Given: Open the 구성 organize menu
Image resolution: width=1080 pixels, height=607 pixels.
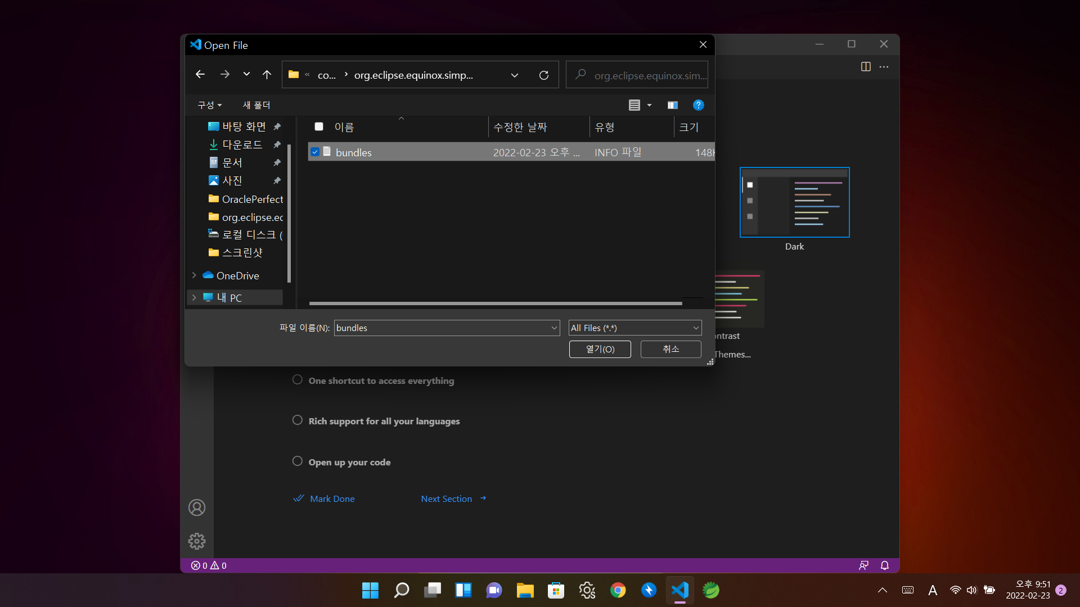Looking at the screenshot, I should [x=209, y=105].
